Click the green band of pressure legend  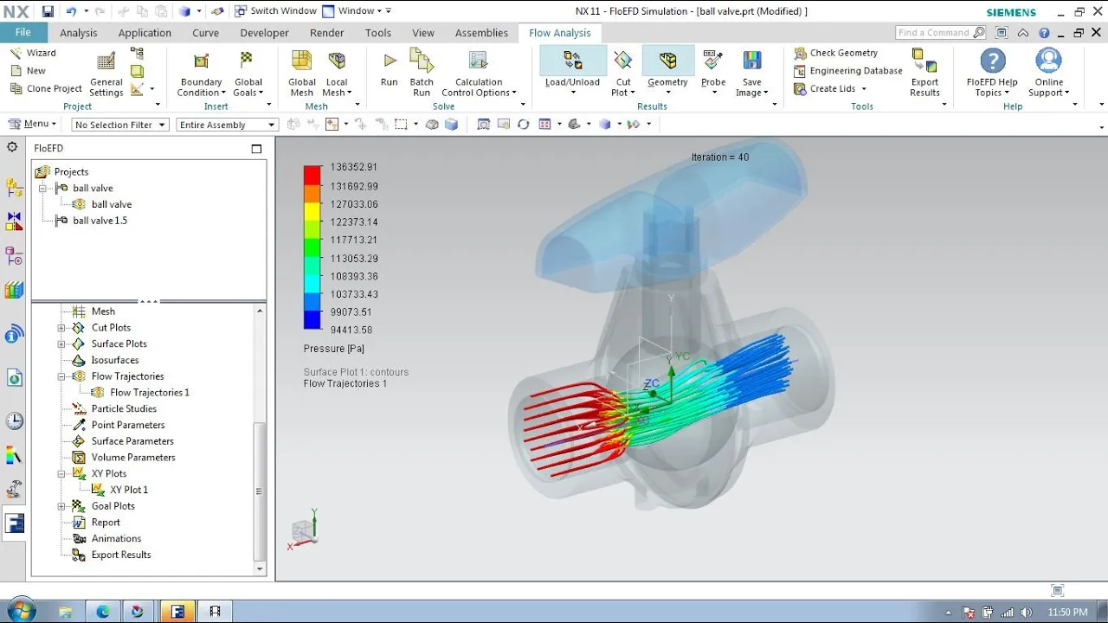312,248
